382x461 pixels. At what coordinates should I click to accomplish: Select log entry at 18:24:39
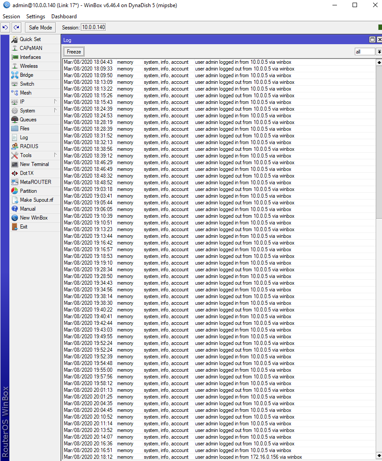(x=219, y=109)
